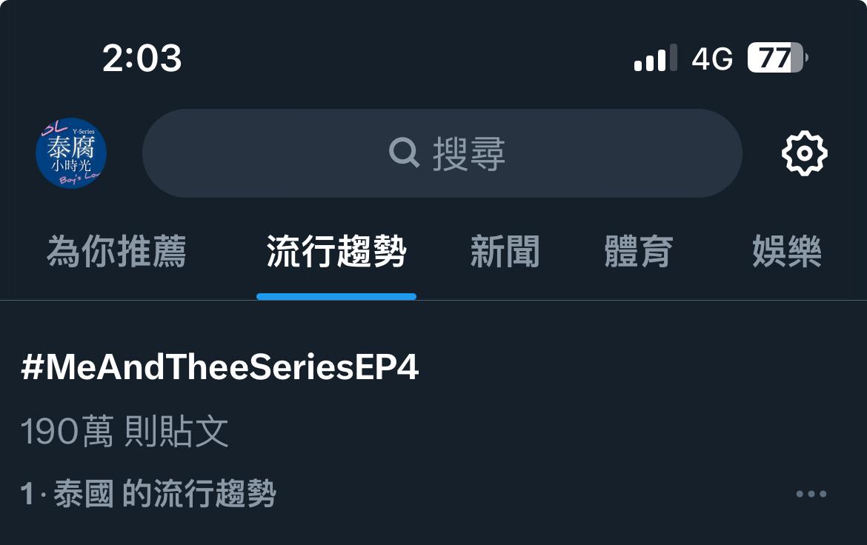Viewport: 867px width, 545px height.
Task: Open the 新聞 tab
Action: (x=505, y=252)
